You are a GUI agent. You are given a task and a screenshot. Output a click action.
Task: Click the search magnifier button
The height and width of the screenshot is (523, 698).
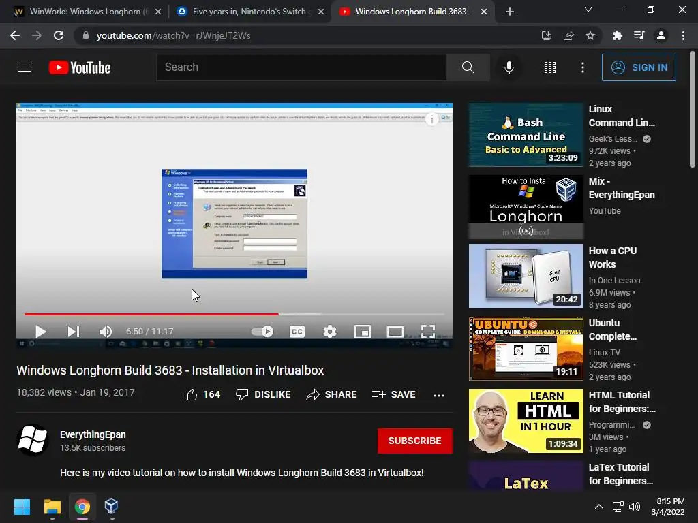(x=468, y=67)
